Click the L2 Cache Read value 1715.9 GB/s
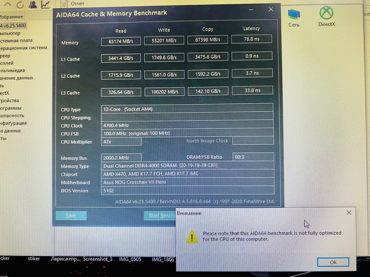370x277 pixels. click(121, 75)
